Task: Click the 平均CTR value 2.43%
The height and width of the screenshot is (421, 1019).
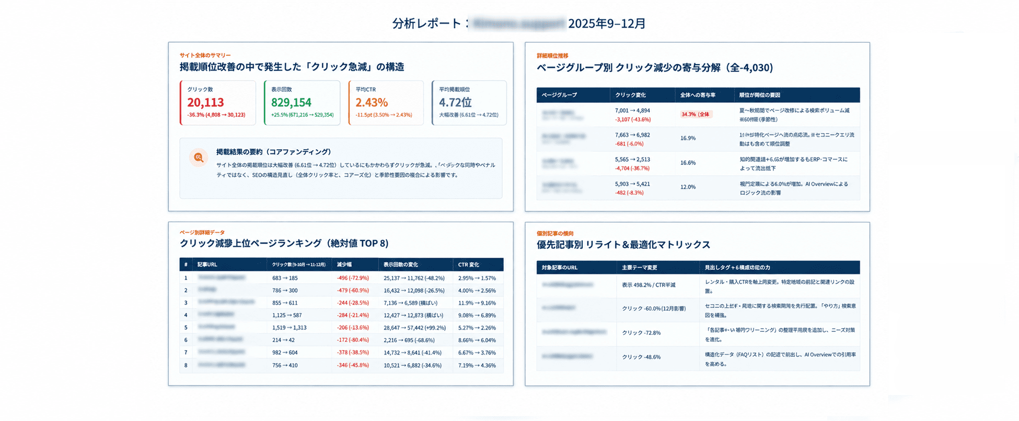Action: click(x=372, y=102)
